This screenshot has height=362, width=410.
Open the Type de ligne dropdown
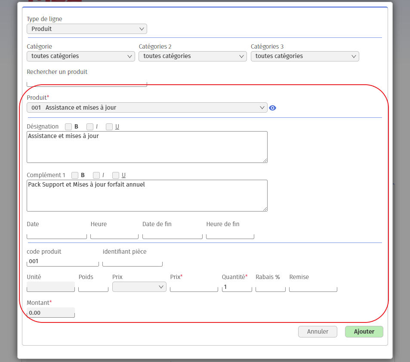[87, 29]
